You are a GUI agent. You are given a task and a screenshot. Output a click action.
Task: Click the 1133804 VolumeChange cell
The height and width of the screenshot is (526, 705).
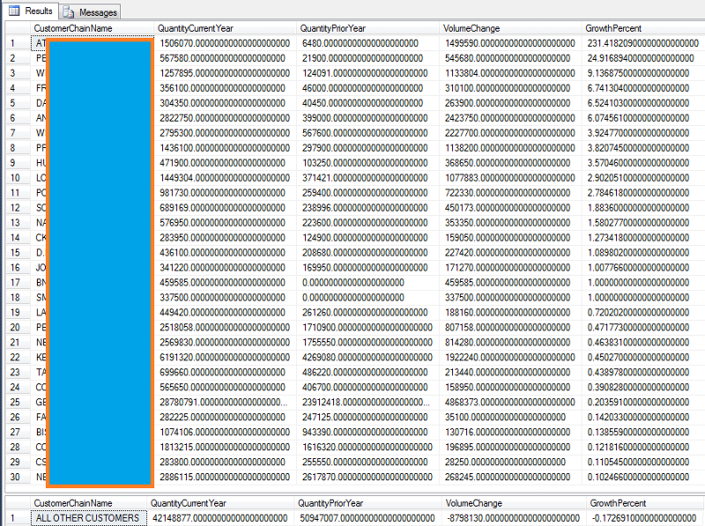pyautogui.click(x=511, y=73)
